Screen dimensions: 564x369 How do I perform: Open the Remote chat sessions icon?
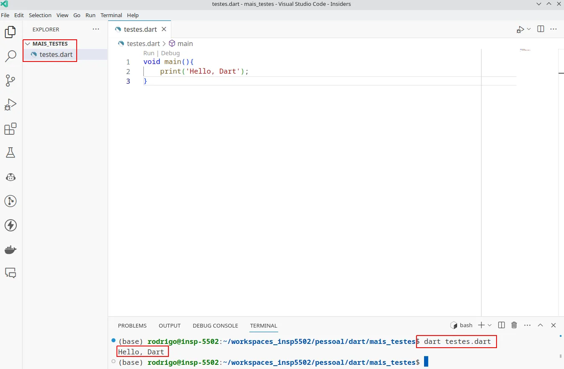10,273
